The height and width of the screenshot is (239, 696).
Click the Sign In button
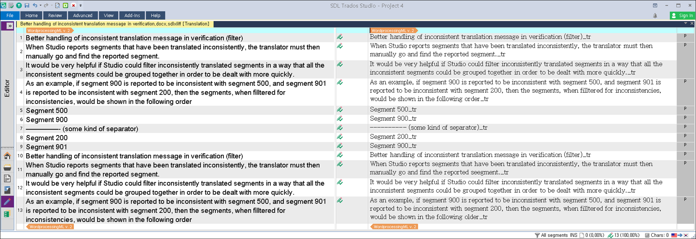[x=682, y=15]
